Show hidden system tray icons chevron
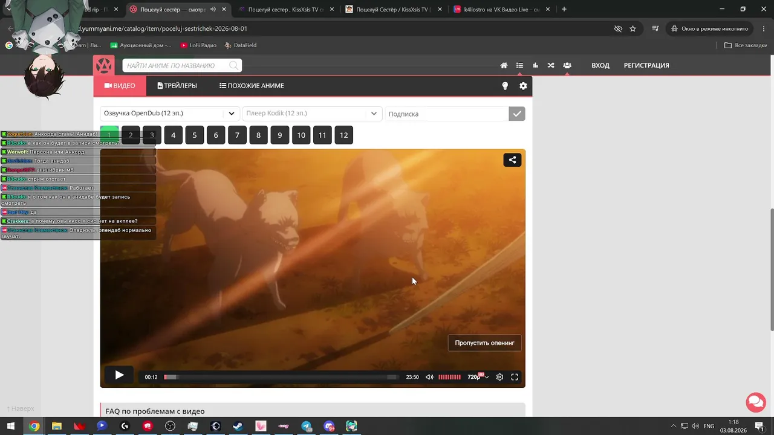 [x=674, y=426]
